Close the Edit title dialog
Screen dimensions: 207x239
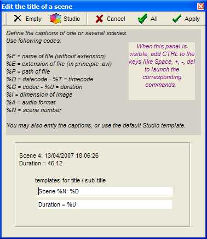click(200, 7)
